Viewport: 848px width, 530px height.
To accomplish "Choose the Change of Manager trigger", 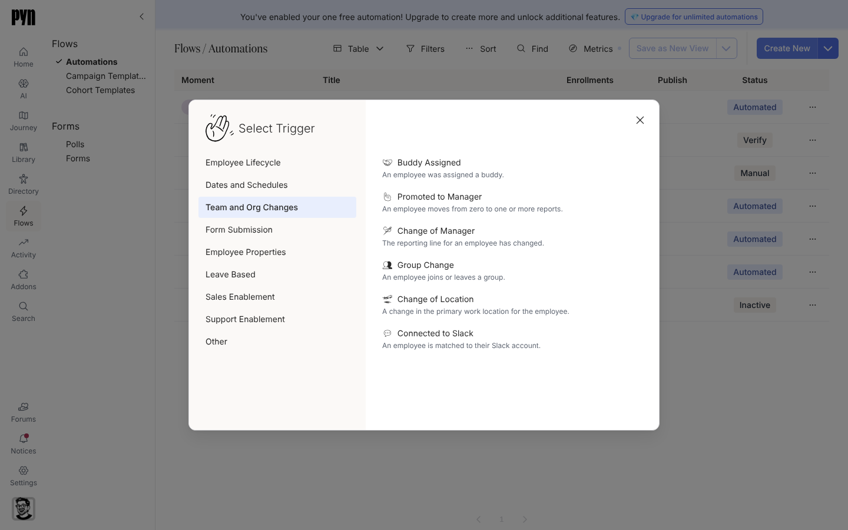I will 463,236.
